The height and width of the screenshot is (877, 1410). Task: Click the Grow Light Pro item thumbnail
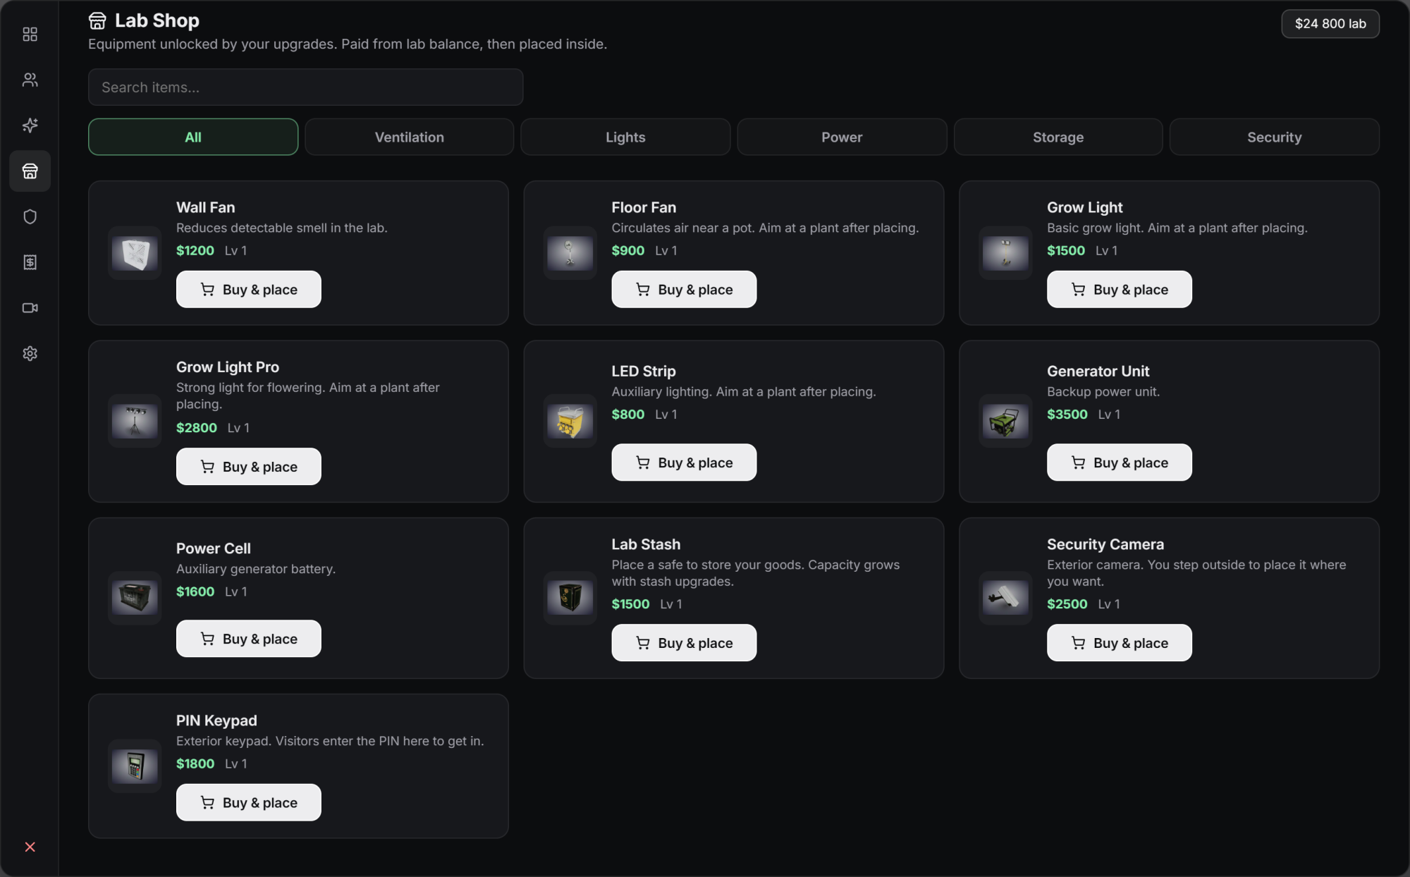tap(135, 421)
